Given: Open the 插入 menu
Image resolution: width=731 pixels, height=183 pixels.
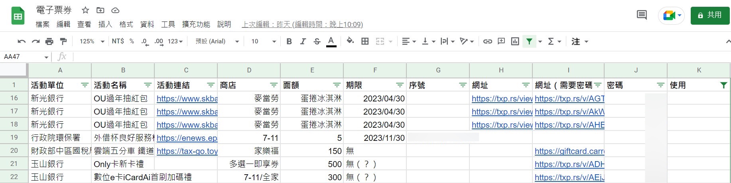Looking at the screenshot, I should tap(105, 24).
